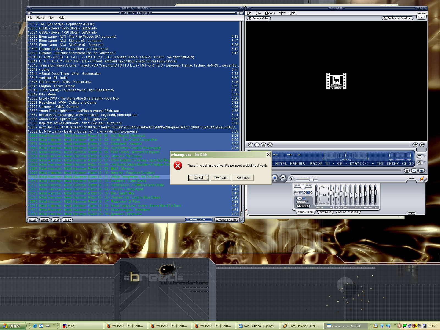Screen dimensions: 440x330
Task: Switch to the OPTIONS tab
Action: [x=325, y=212]
